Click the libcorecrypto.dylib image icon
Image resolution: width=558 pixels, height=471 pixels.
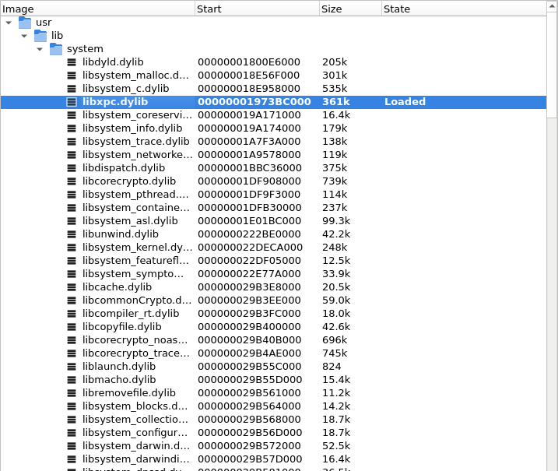[72, 181]
